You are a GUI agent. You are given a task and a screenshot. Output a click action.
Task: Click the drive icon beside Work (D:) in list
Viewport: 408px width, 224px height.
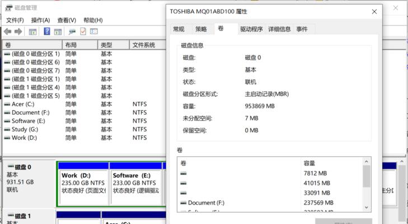pyautogui.click(x=7, y=138)
